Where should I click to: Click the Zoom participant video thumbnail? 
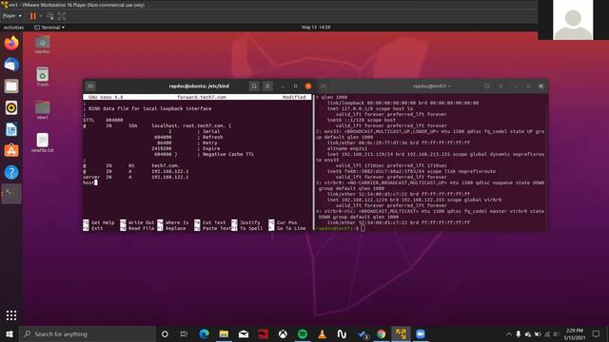pyautogui.click(x=573, y=20)
